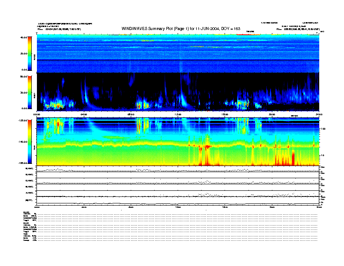
Task: Click the -140.00 label on TNR scale
Action: (x=20, y=142)
